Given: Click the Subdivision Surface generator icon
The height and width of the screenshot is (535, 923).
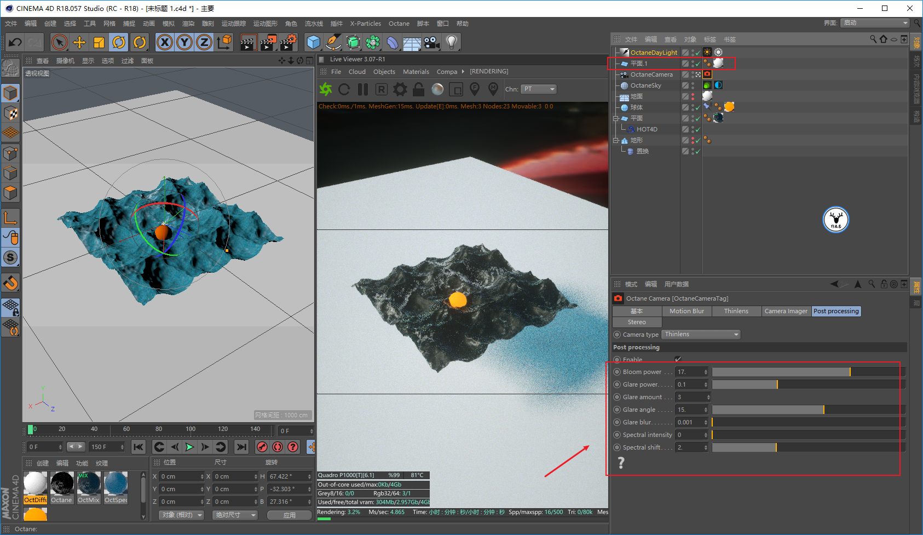Looking at the screenshot, I should point(353,42).
